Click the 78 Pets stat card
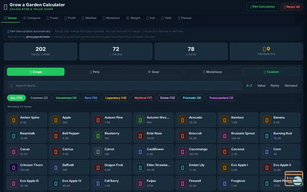 pyautogui.click(x=191, y=51)
